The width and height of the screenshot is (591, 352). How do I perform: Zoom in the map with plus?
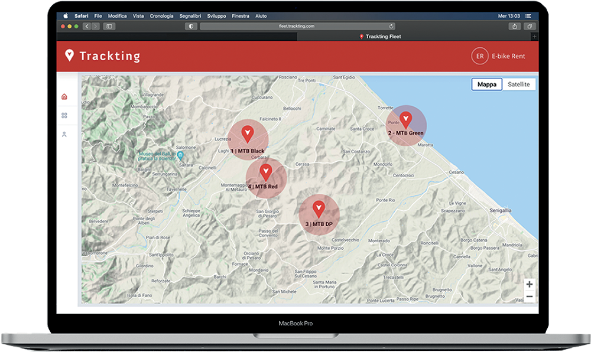click(530, 284)
